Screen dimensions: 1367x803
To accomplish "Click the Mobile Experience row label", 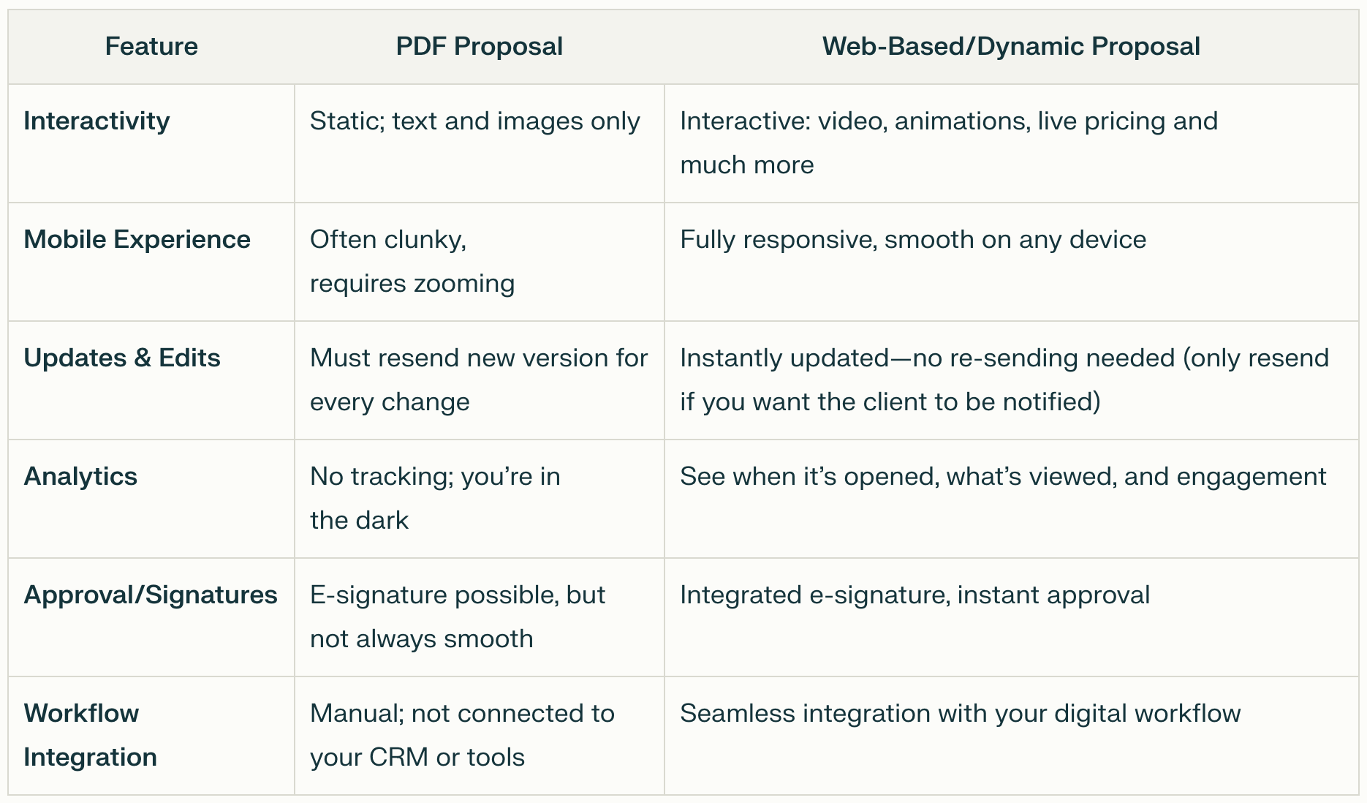I will tap(137, 239).
